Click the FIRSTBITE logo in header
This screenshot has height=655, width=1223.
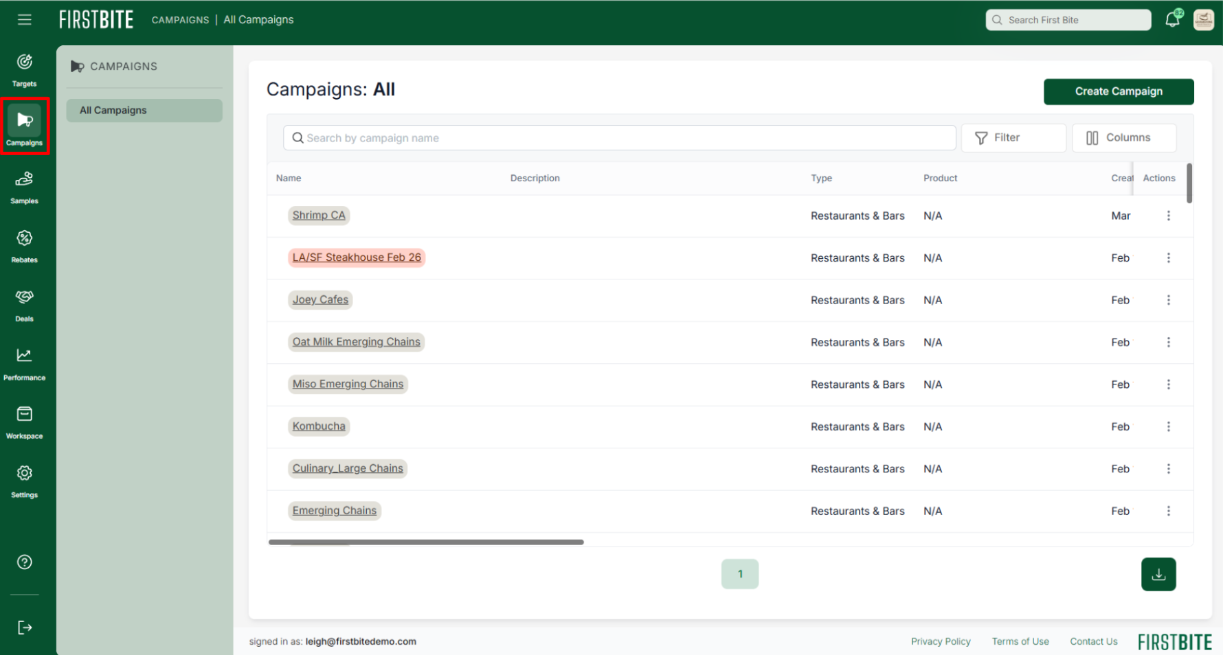[x=96, y=20]
